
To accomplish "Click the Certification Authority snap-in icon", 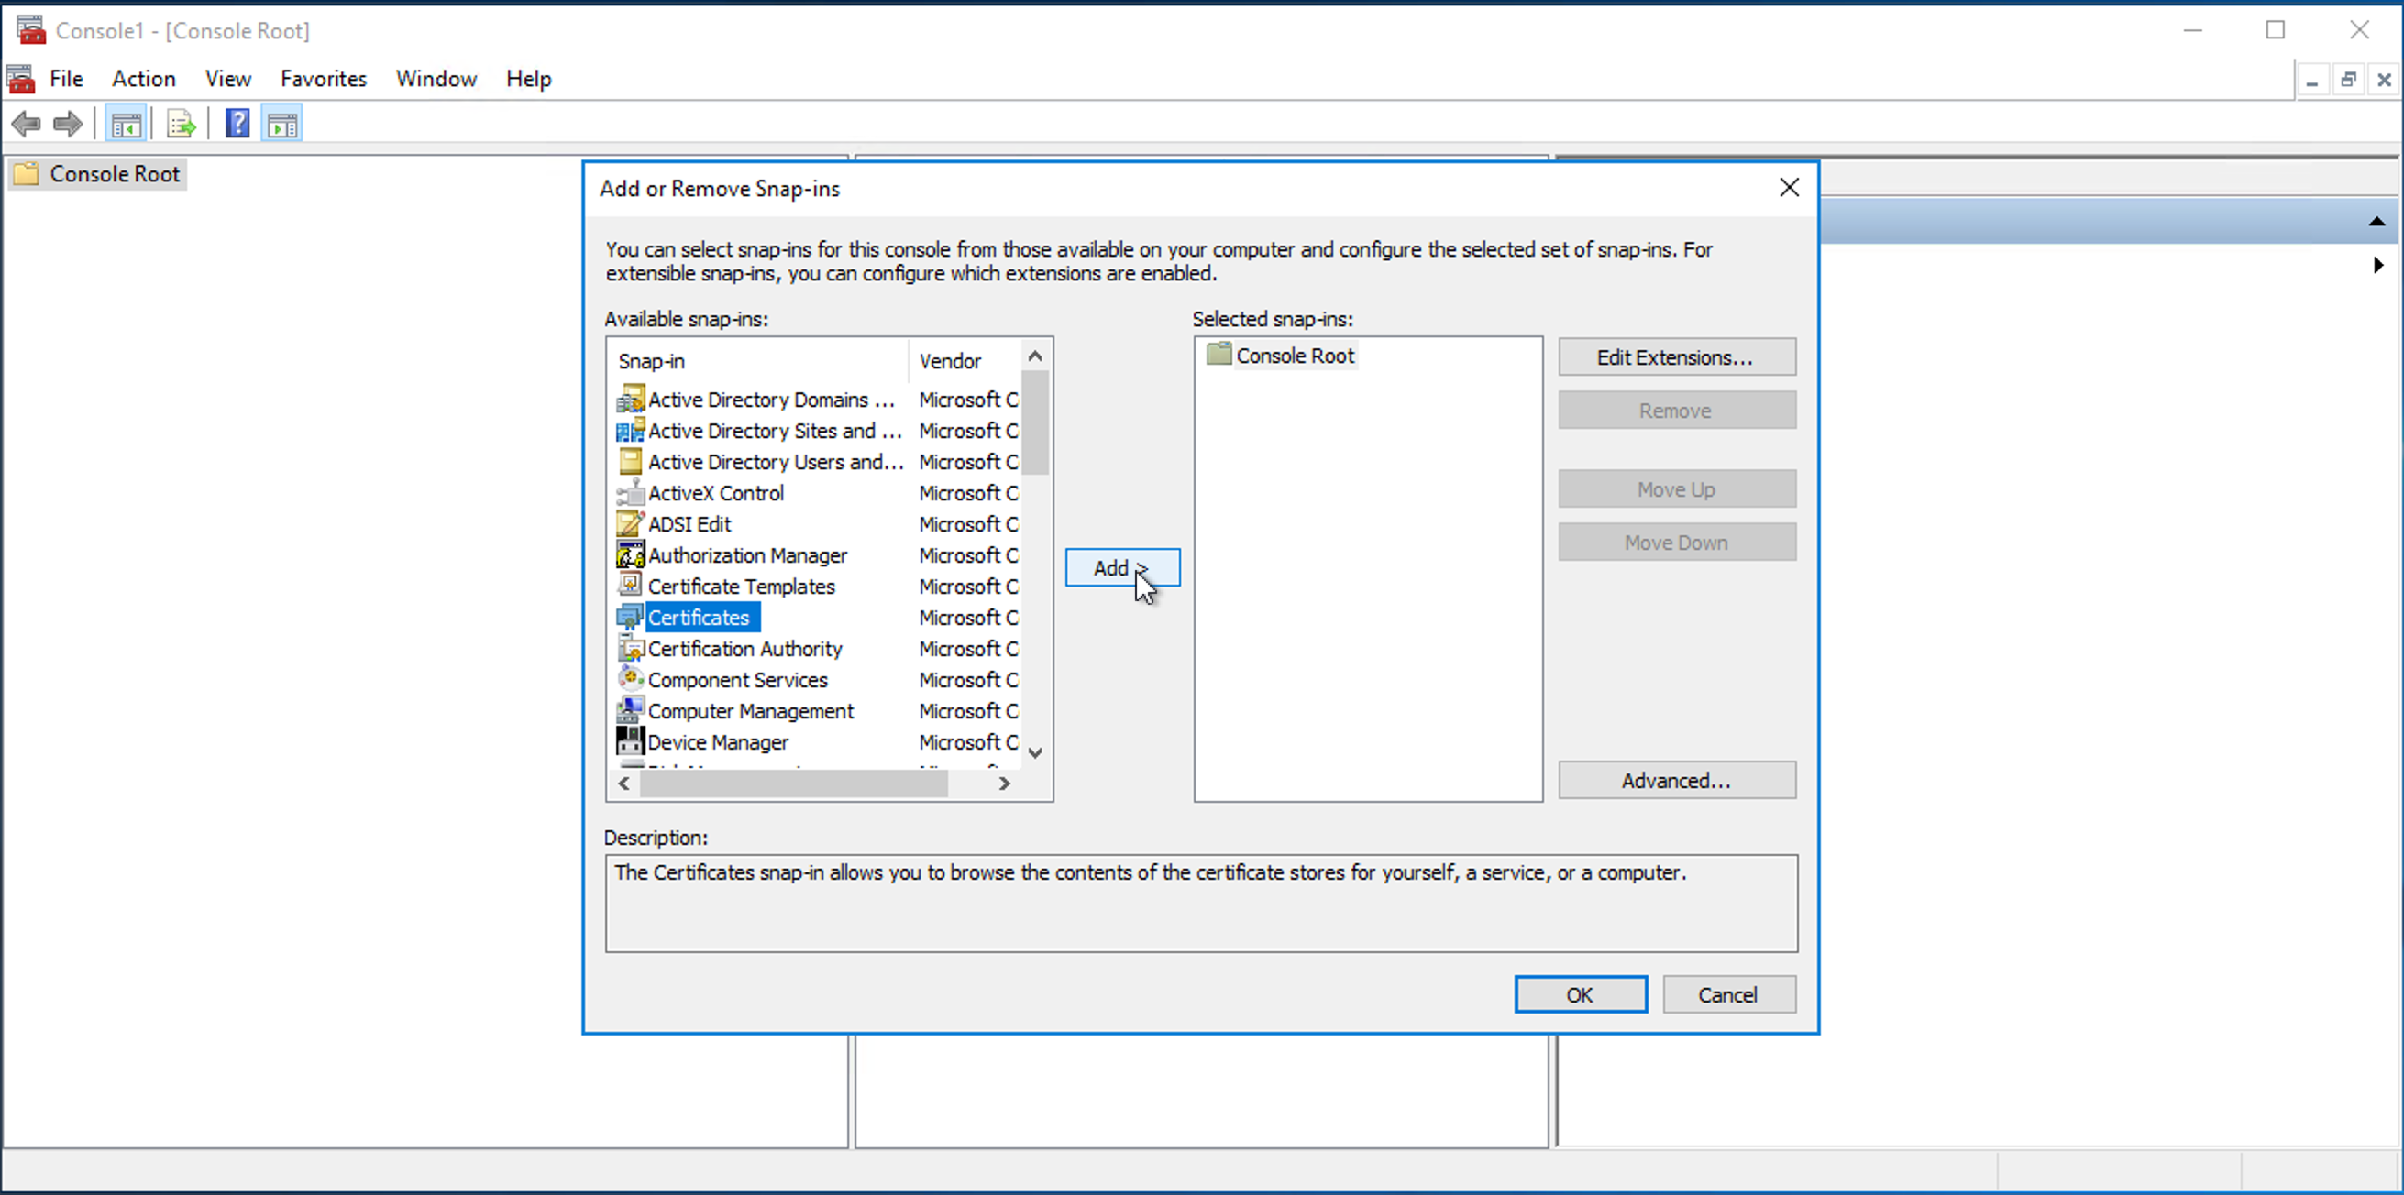I will [x=630, y=648].
